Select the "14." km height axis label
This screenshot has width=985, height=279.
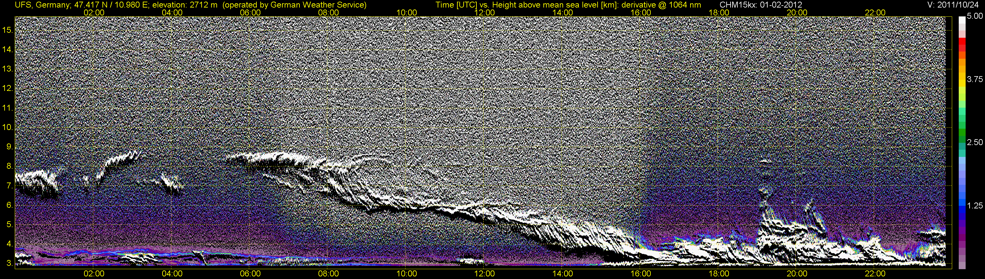click(8, 50)
